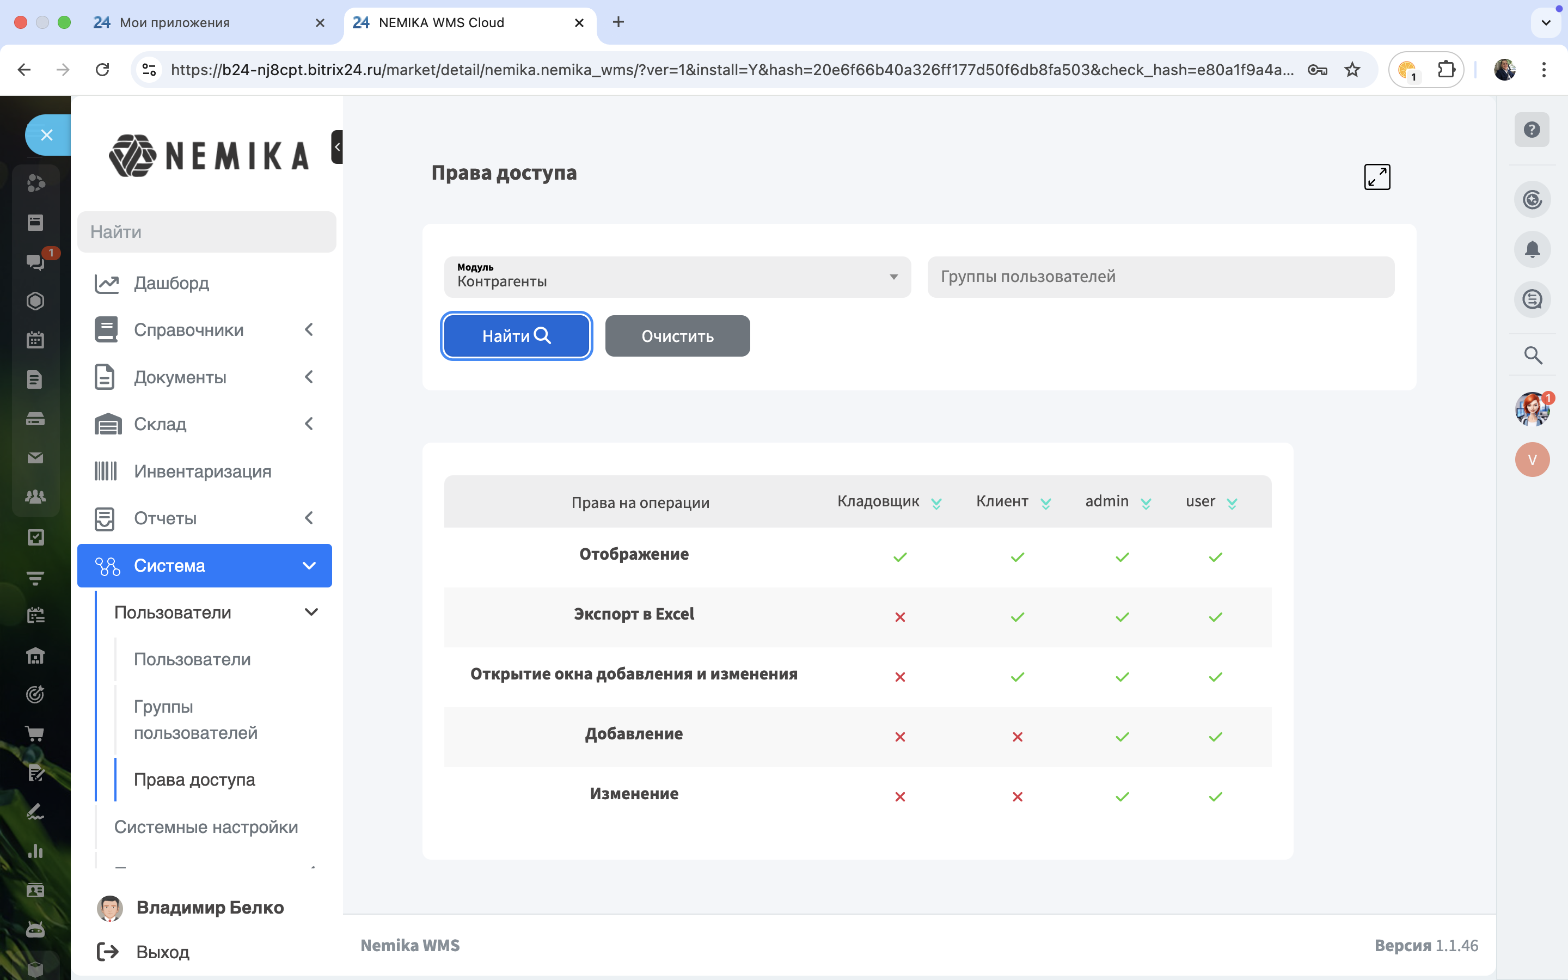
Task: Click the Выход logout icon
Action: (108, 952)
